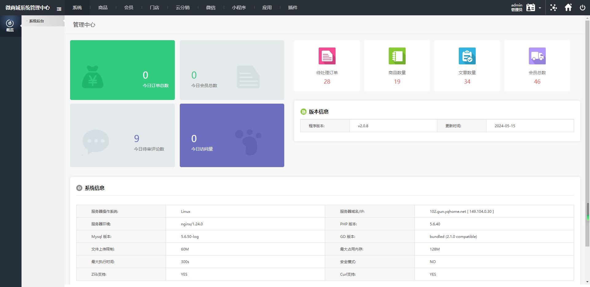Open the purple 会员总数 truck icon
This screenshot has width=590, height=287.
[537, 56]
